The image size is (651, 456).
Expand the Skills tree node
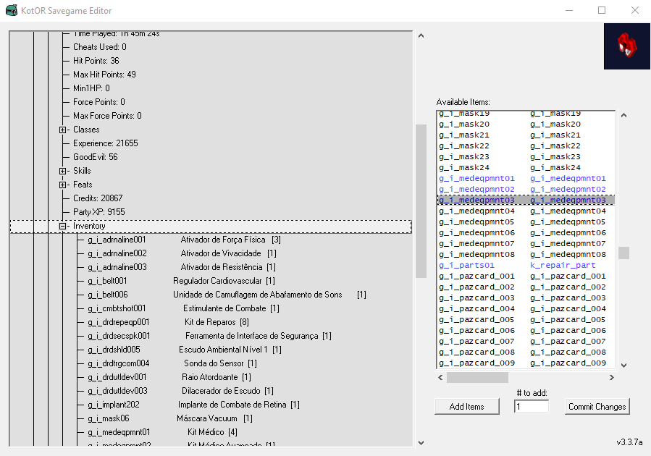(63, 171)
